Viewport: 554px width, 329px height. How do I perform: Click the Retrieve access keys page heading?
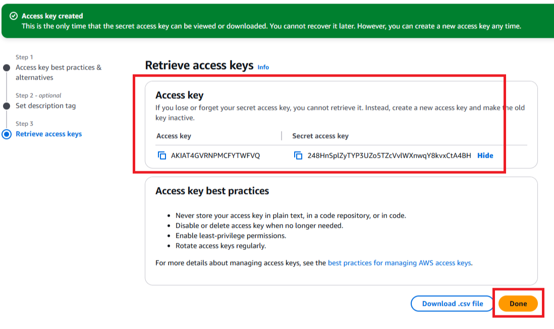(x=199, y=65)
